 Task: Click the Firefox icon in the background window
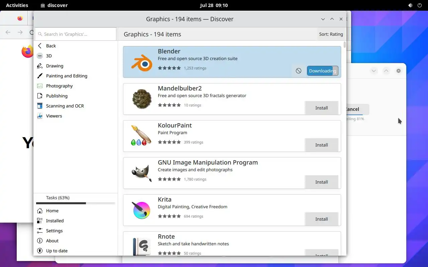coord(27,52)
